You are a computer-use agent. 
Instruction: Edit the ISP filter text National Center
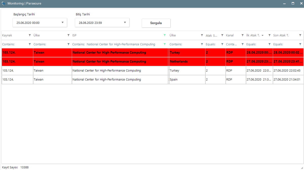[121, 44]
